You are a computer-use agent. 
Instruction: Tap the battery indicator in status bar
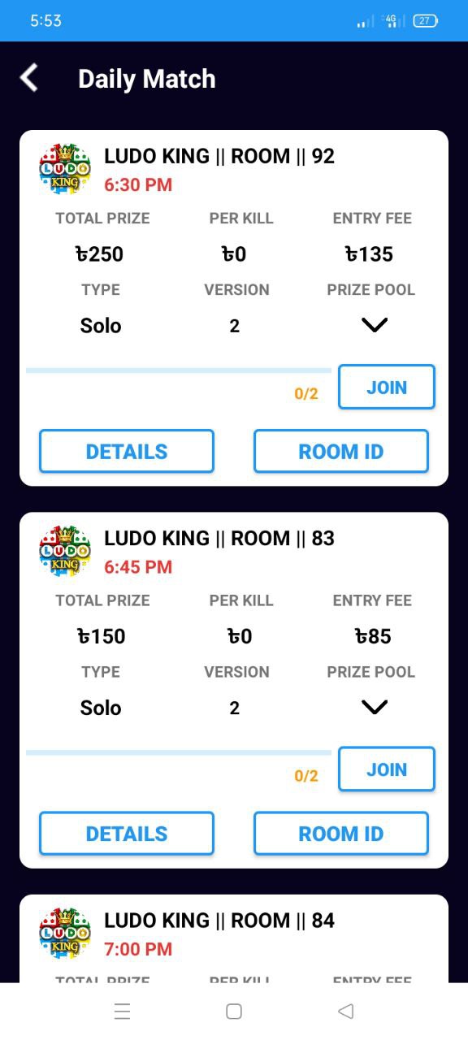tap(426, 21)
